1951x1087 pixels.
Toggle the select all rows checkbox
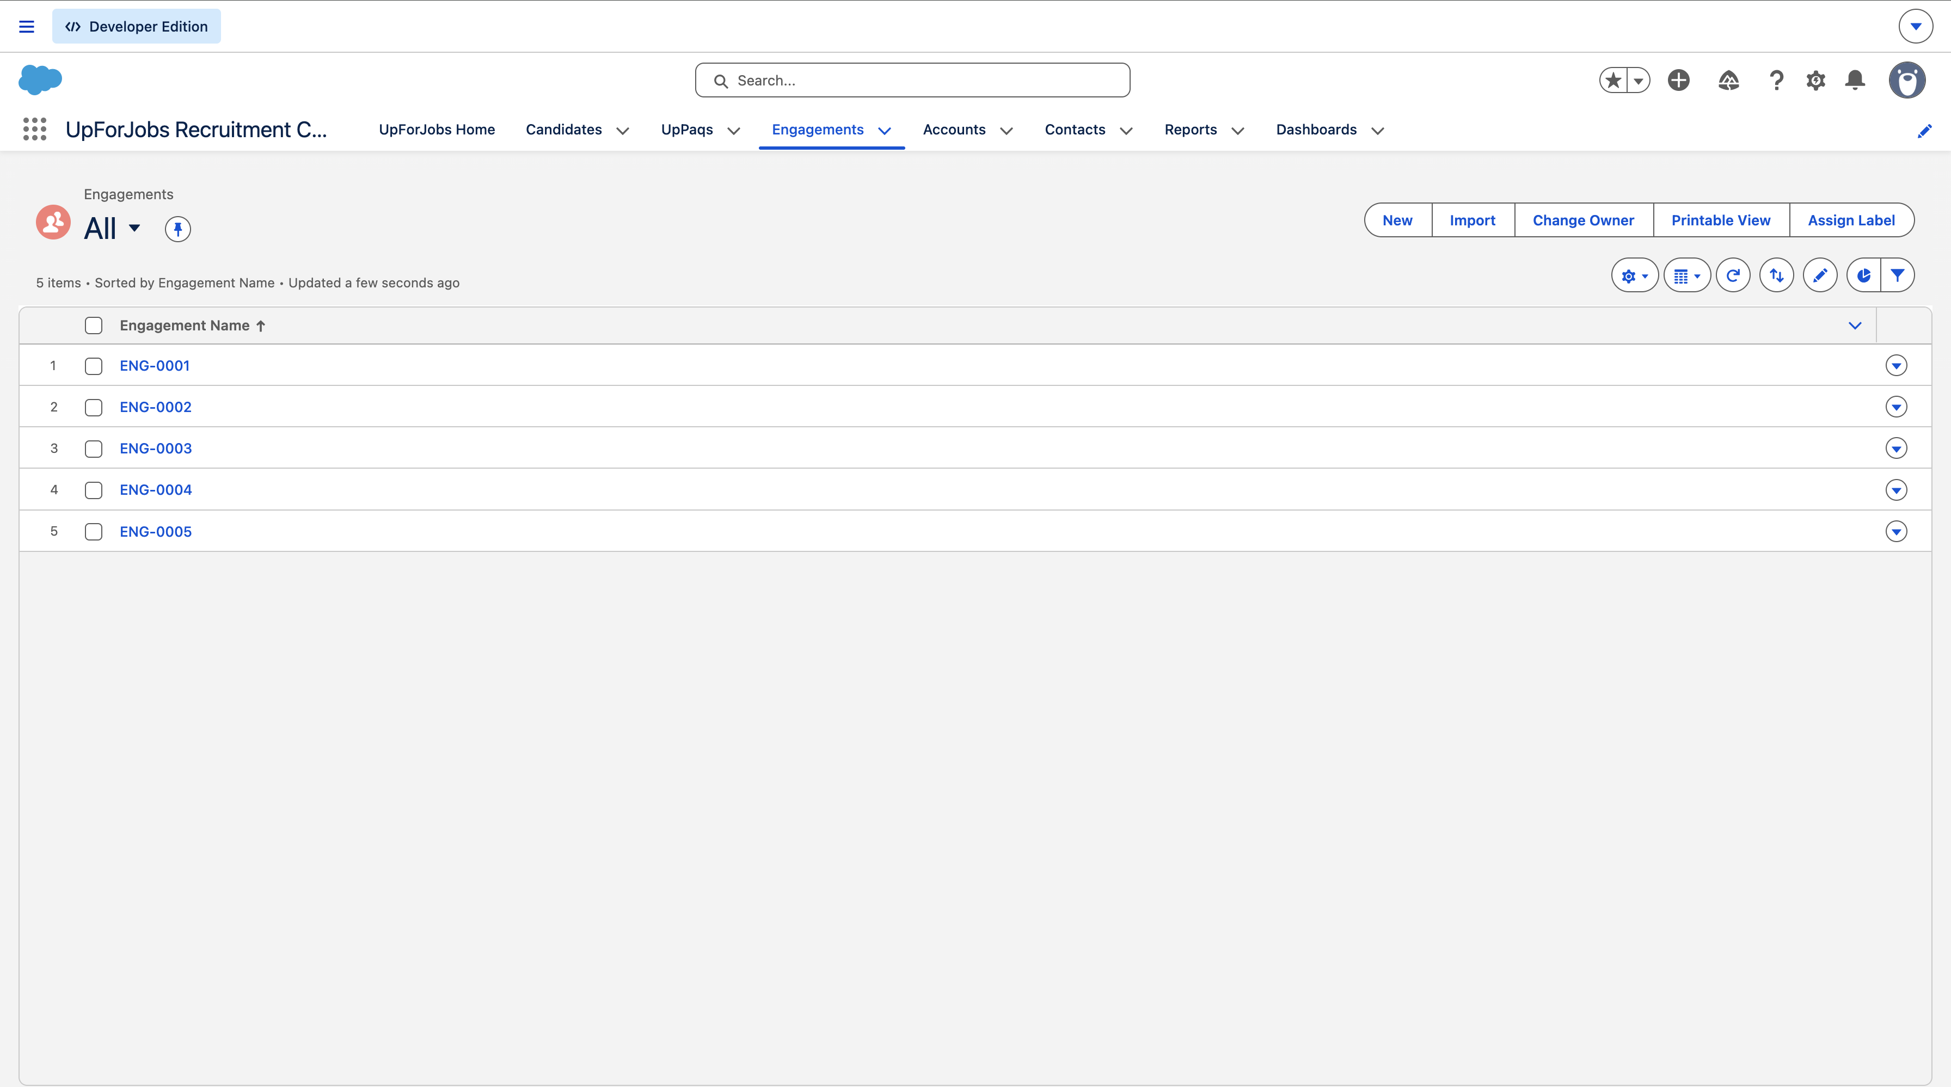94,326
